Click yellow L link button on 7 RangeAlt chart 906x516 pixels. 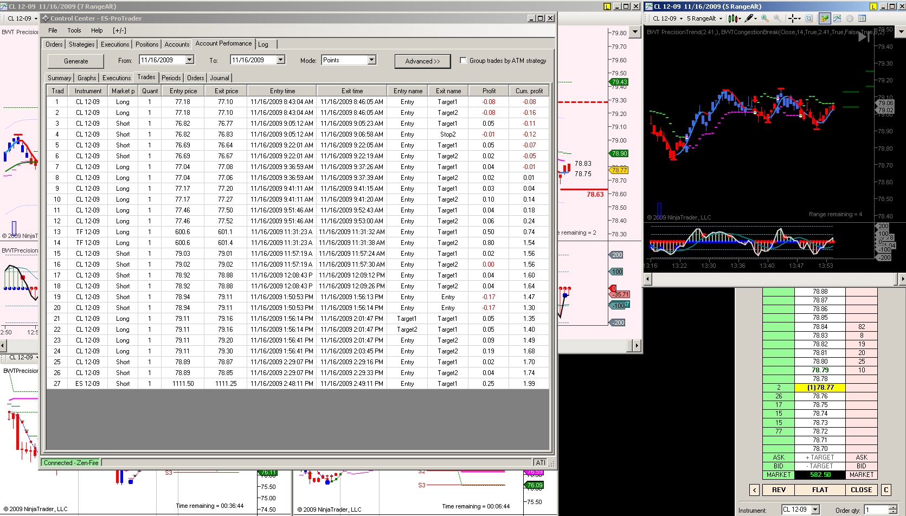point(607,7)
